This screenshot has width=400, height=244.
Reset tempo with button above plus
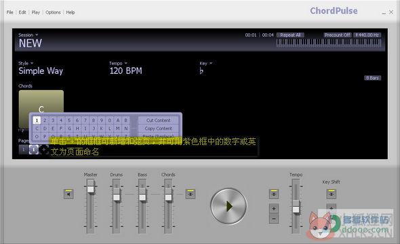tap(274, 194)
